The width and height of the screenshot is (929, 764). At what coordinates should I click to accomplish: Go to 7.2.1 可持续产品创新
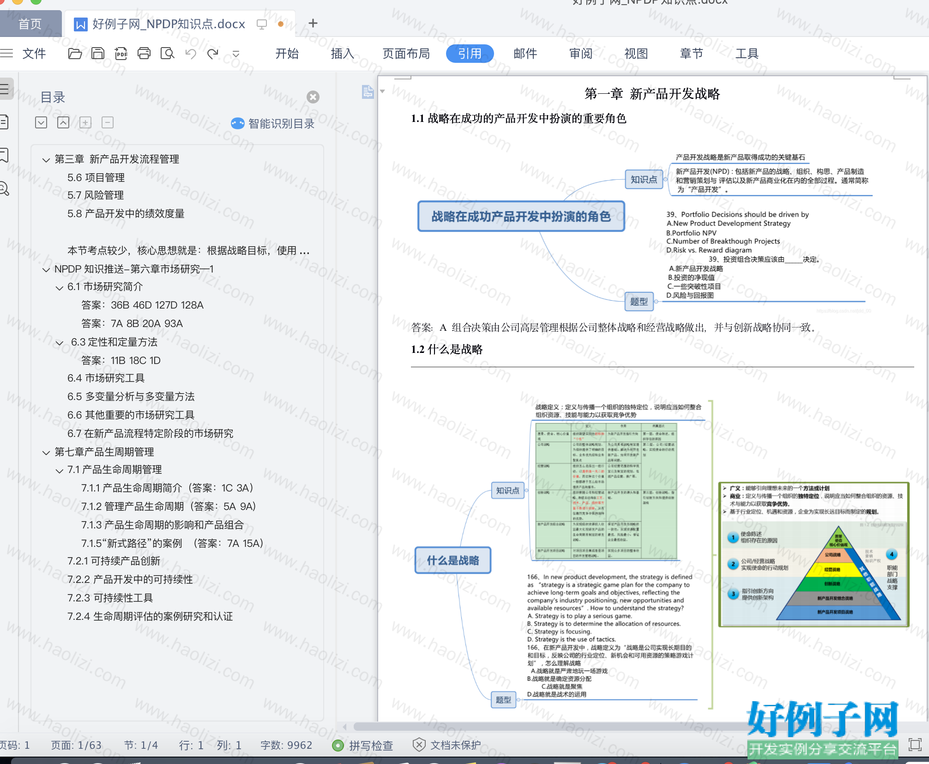tap(114, 561)
